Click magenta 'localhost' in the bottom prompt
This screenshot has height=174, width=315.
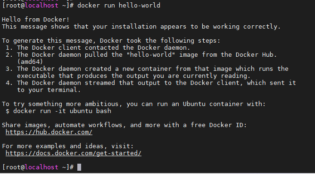[x=41, y=167]
